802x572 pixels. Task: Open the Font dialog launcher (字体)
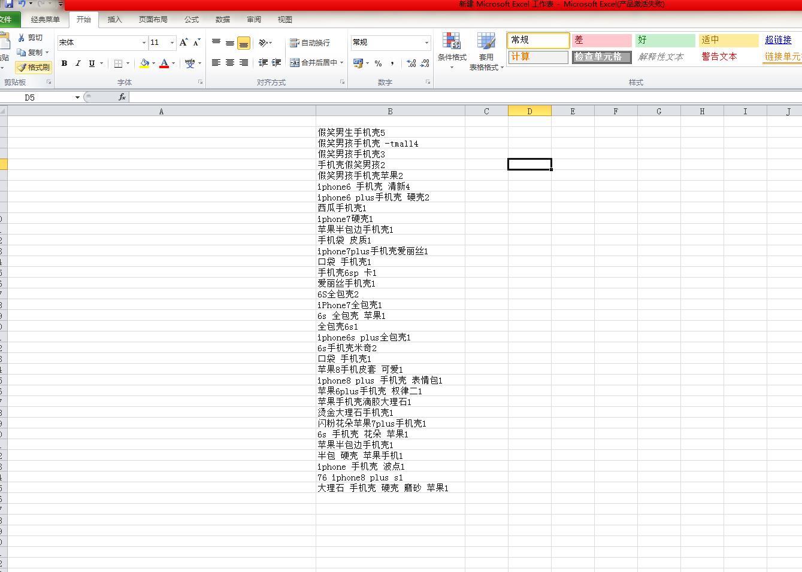pos(200,82)
